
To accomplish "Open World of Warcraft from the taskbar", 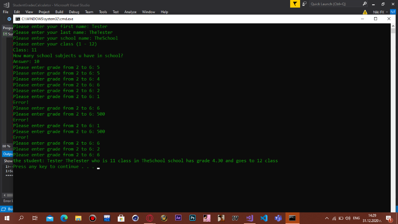I will click(x=164, y=218).
